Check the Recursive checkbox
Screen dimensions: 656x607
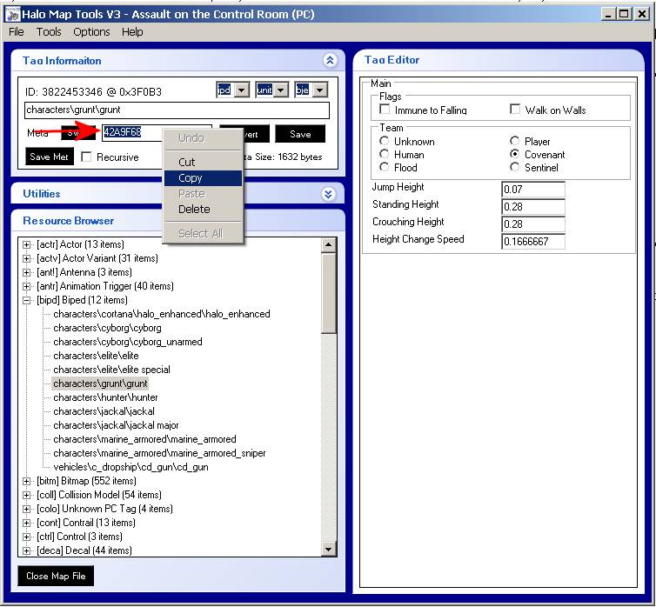tap(86, 157)
